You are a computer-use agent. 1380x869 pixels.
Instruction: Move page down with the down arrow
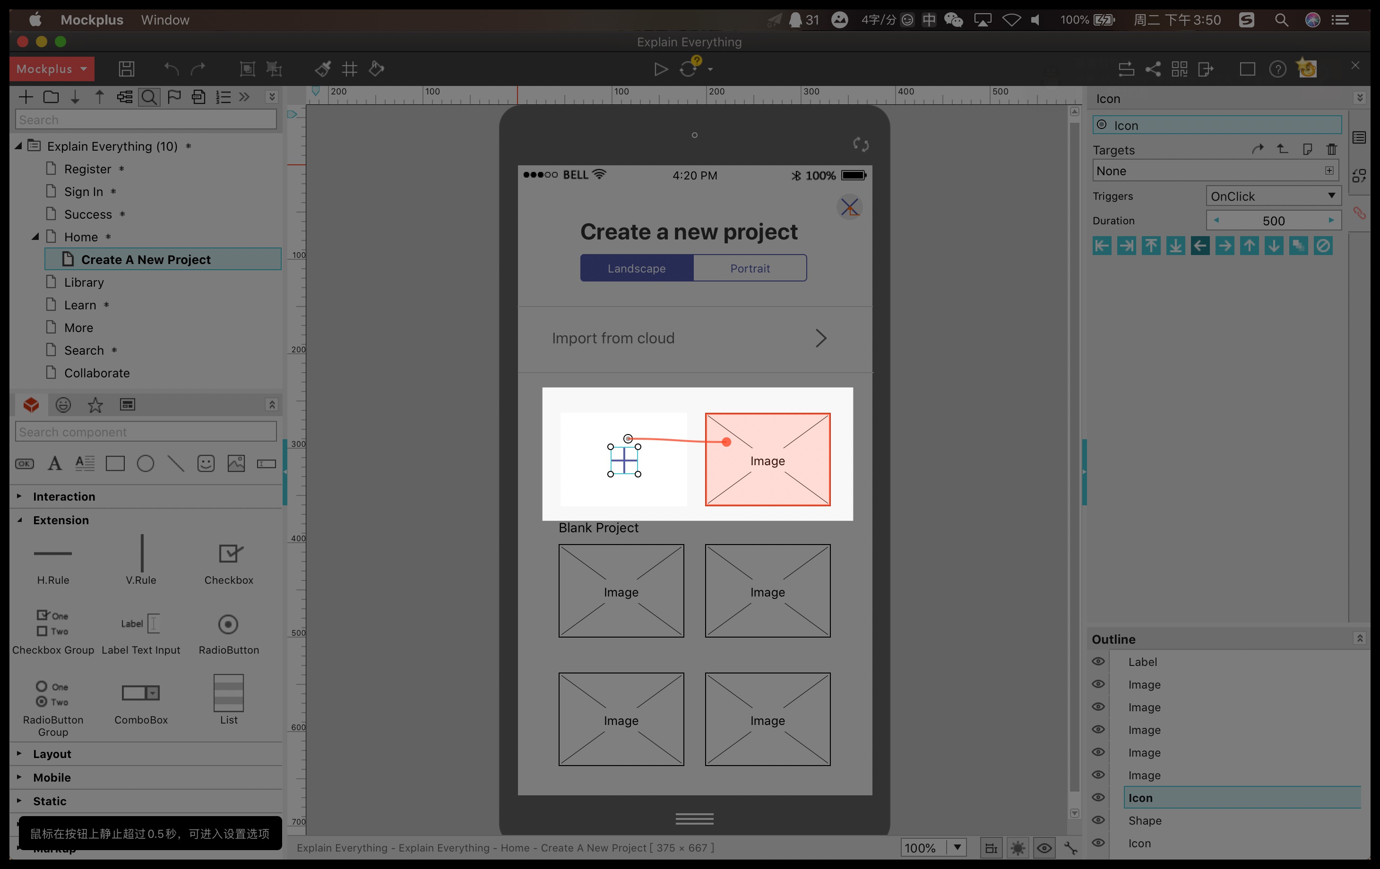click(x=75, y=97)
